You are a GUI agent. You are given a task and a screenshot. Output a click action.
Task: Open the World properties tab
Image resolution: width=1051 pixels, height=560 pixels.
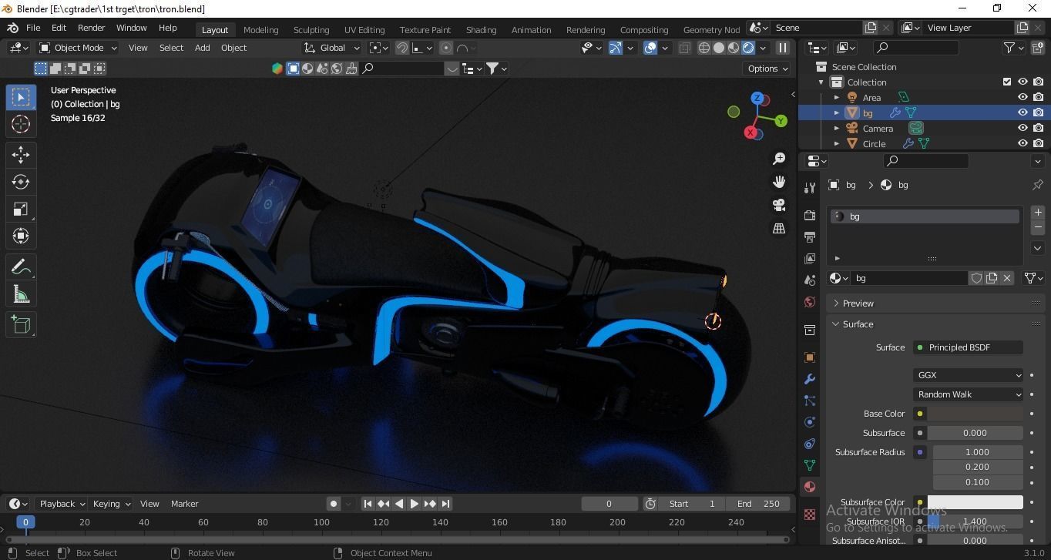click(x=809, y=302)
